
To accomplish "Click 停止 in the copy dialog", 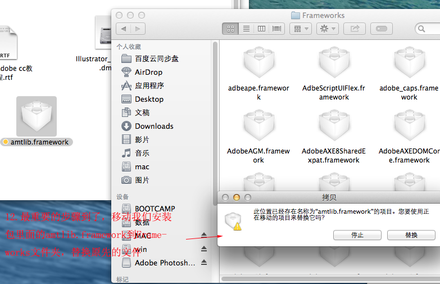I will [x=357, y=235].
